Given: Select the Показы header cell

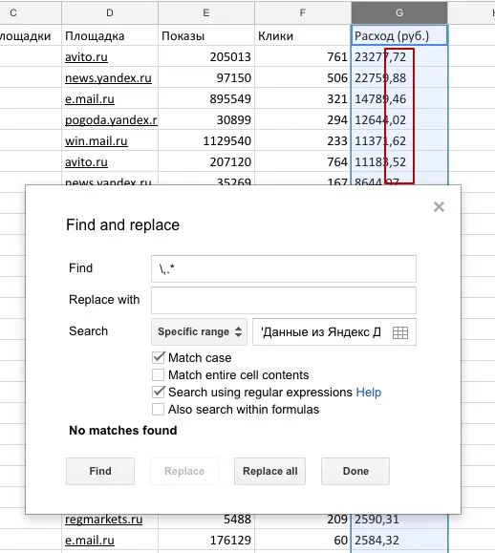Looking at the screenshot, I should [x=206, y=35].
